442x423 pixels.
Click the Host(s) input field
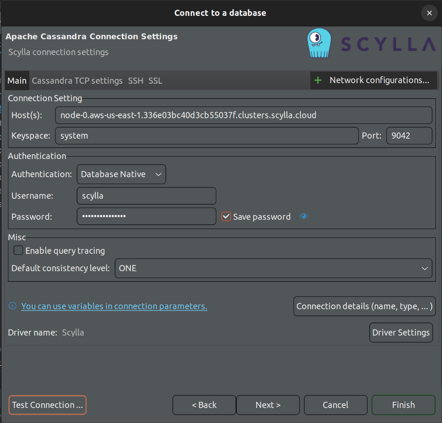tap(243, 115)
